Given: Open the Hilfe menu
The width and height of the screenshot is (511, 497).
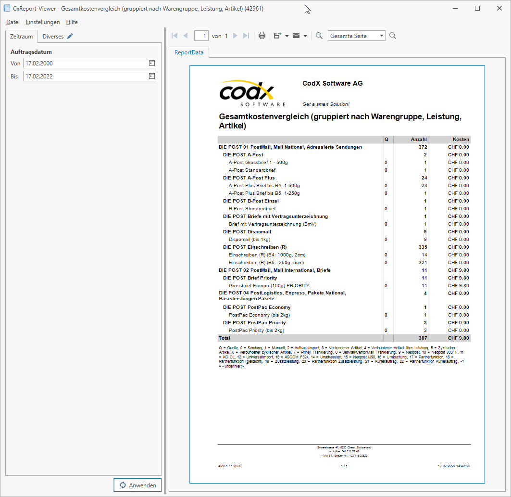Looking at the screenshot, I should [72, 22].
